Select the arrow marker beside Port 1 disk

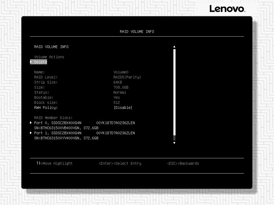coord(31,133)
